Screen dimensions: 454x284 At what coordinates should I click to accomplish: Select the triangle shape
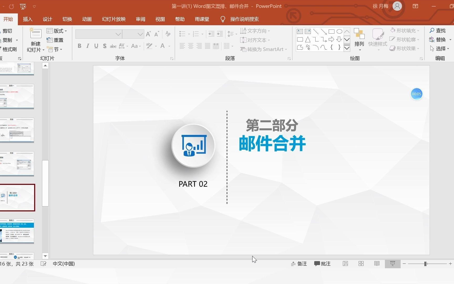(308, 40)
